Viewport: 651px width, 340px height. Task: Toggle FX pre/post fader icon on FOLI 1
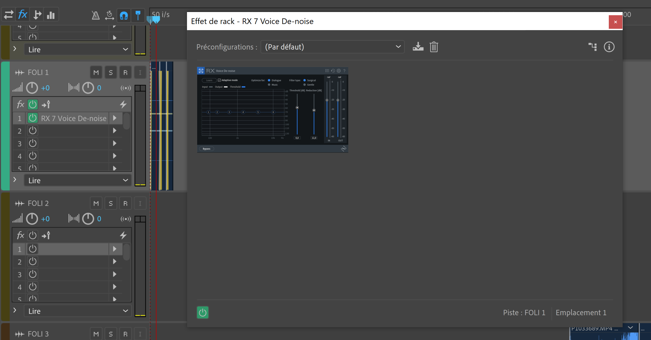tap(46, 105)
